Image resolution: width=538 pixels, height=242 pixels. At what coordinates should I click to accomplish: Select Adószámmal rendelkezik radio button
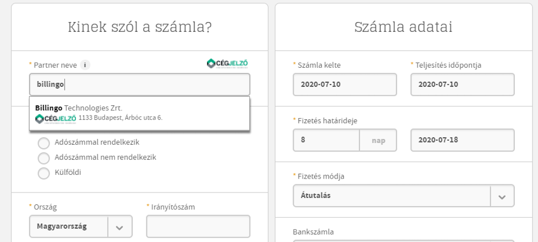tap(44, 143)
